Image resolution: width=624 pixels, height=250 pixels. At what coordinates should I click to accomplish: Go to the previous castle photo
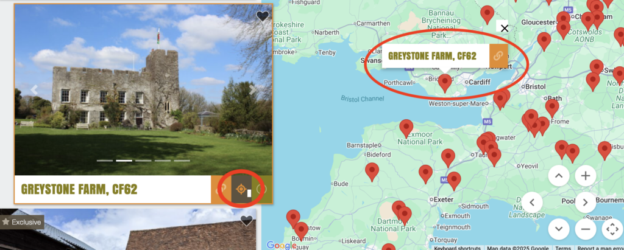(x=34, y=90)
